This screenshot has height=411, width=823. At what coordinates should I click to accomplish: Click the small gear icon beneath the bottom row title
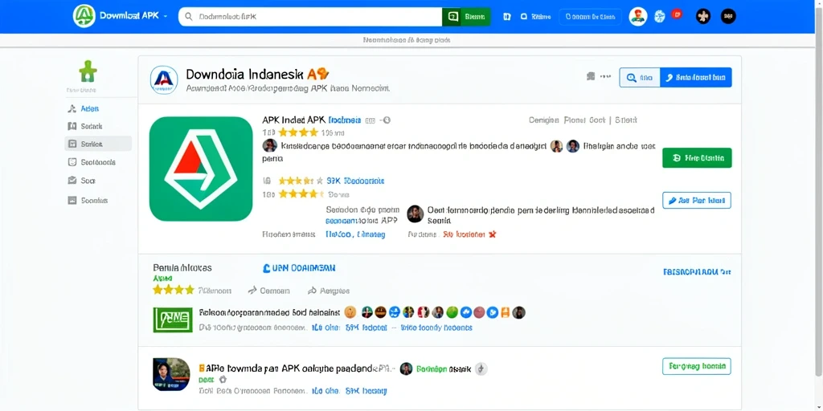(x=222, y=379)
